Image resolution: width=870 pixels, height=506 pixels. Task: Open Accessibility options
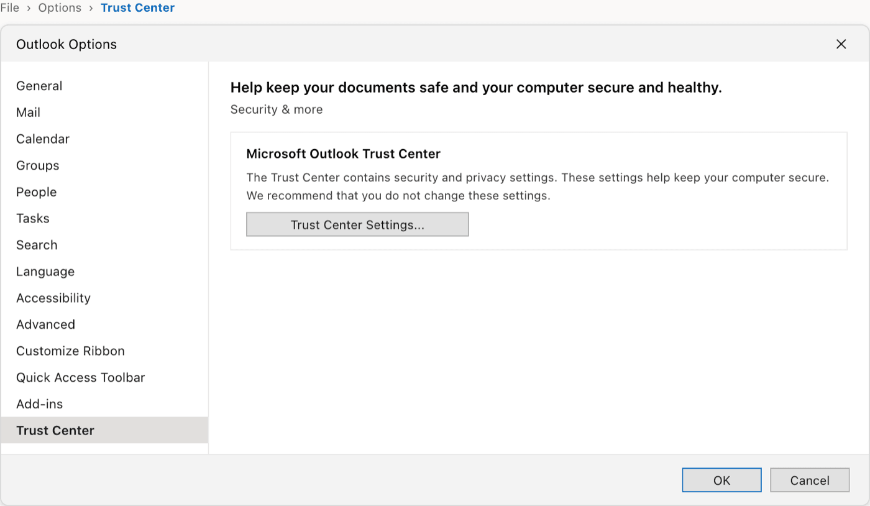(x=104, y=298)
